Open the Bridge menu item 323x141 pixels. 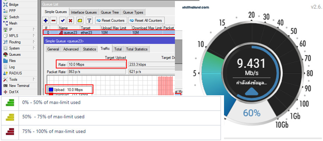[14, 4]
